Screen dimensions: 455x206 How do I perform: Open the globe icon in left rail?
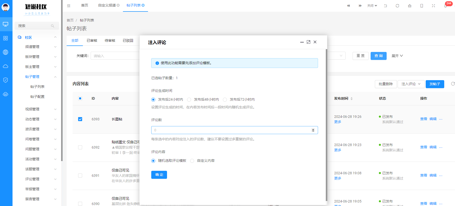tap(6, 52)
